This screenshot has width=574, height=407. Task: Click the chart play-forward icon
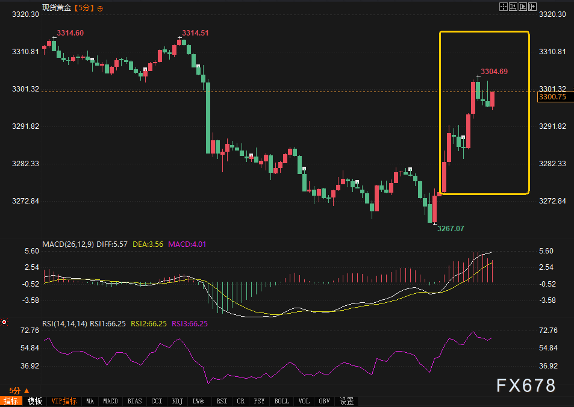522,7
